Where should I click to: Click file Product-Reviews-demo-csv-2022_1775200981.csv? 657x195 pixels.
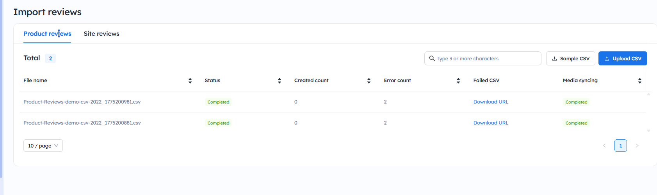82,102
